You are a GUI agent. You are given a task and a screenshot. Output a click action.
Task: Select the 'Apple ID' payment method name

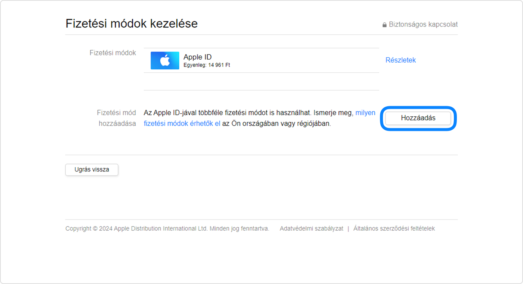tap(198, 57)
